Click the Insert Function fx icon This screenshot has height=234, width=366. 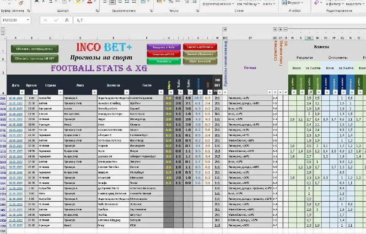(67, 20)
